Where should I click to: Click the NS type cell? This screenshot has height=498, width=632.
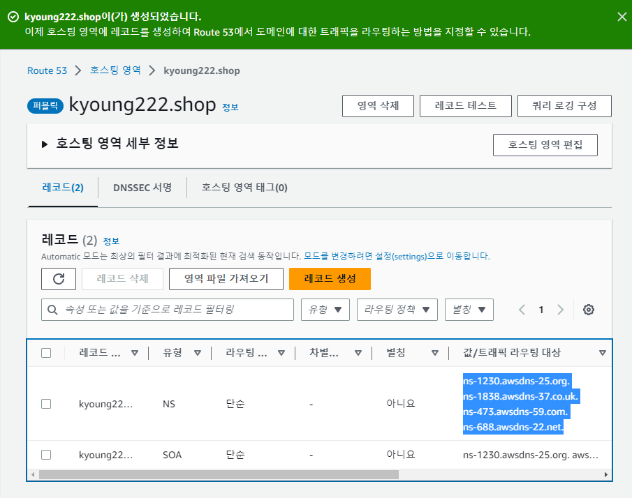[x=169, y=404]
